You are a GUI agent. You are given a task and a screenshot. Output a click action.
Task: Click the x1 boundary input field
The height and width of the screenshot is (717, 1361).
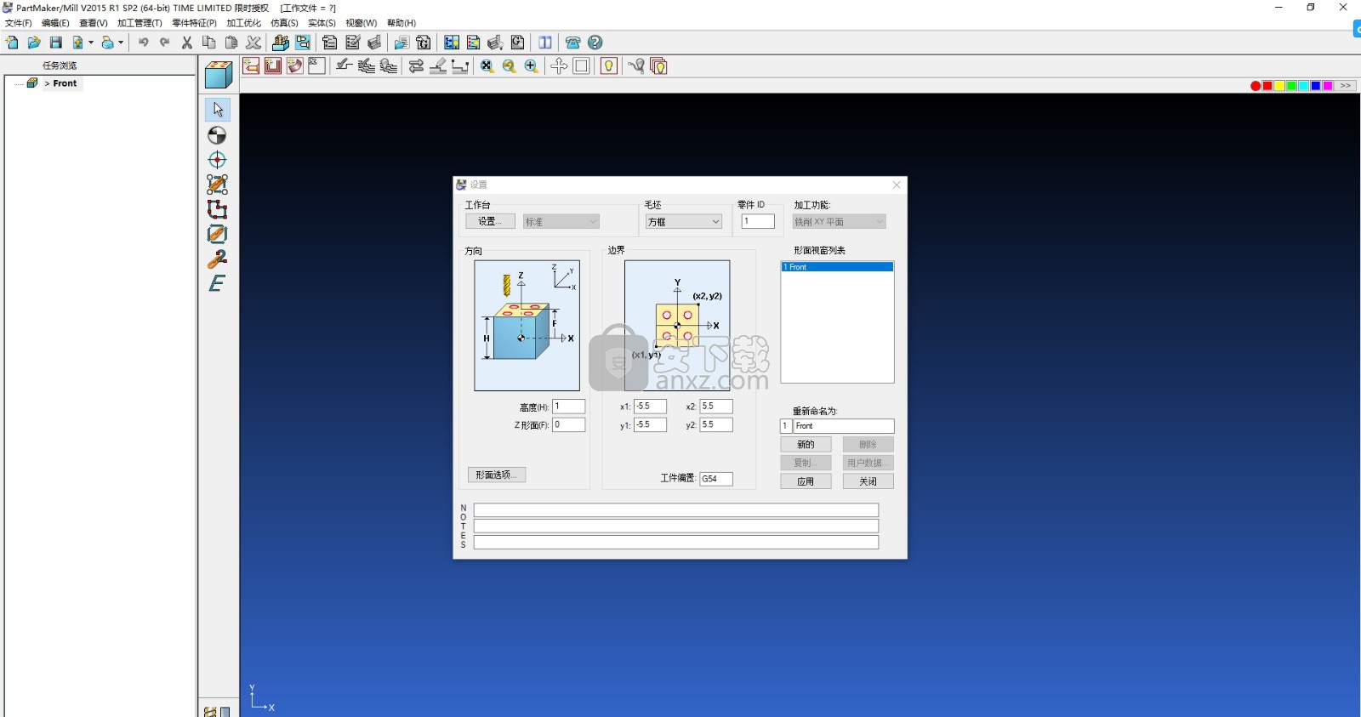(650, 407)
